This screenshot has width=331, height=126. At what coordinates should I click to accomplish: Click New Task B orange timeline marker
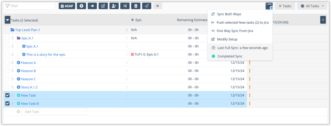pyautogui.click(x=250, y=104)
